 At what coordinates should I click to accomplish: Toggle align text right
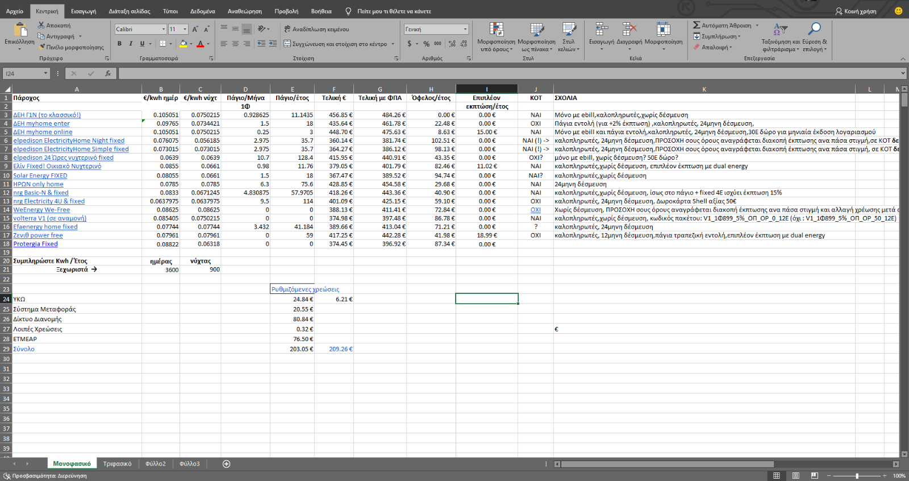pyautogui.click(x=247, y=44)
